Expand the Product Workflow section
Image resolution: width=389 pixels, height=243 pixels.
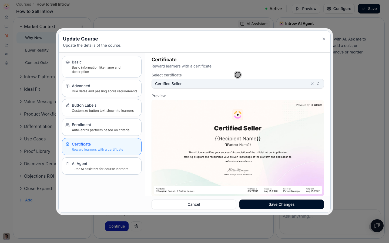click(x=21, y=114)
